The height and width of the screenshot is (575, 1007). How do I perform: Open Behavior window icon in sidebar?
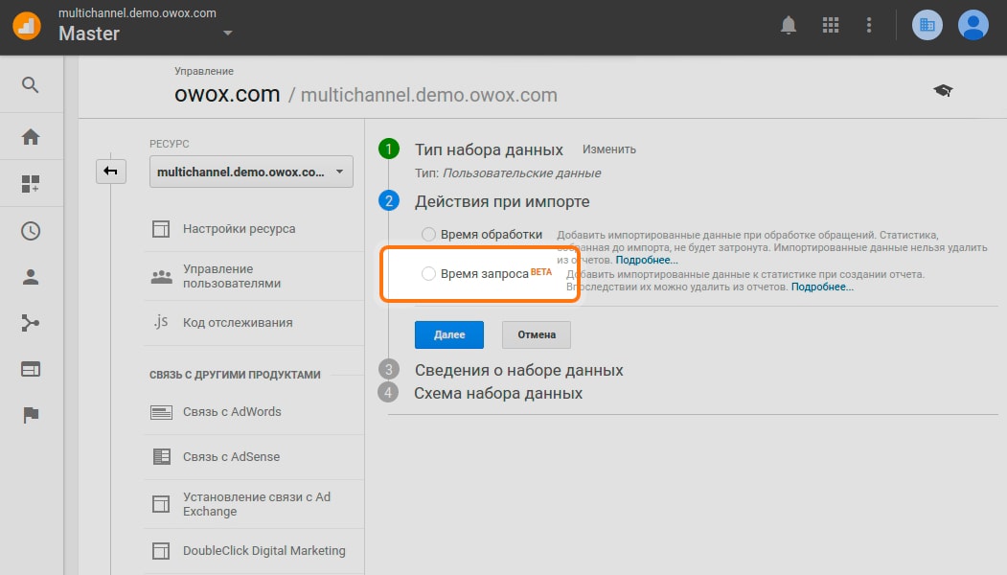pyautogui.click(x=31, y=369)
